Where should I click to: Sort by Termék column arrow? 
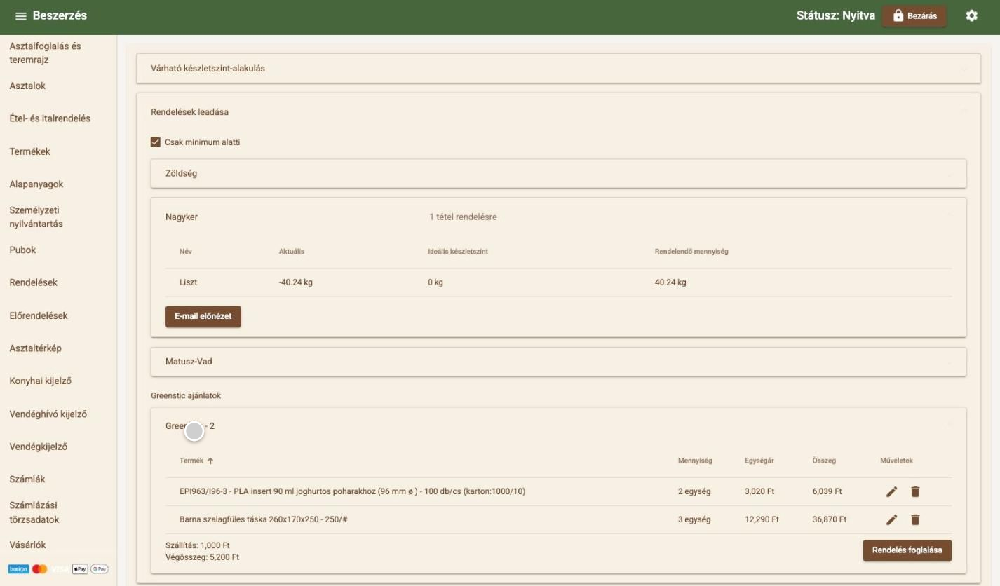tap(210, 461)
